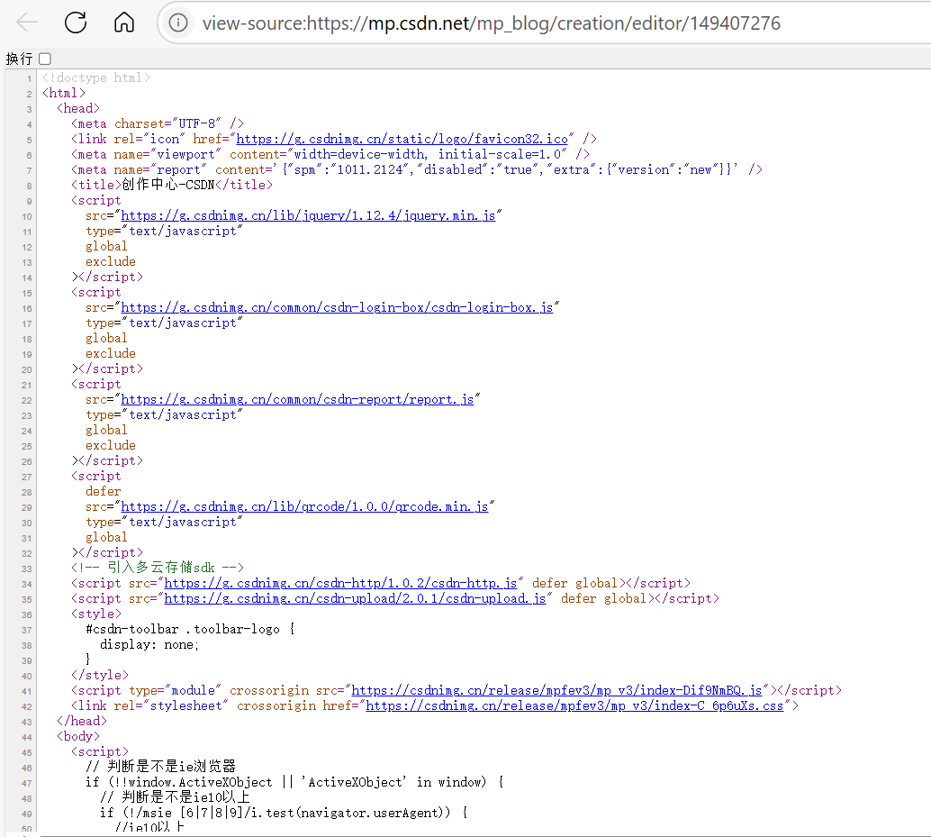Toggle the 换行 line wrap checkbox

tap(45, 59)
